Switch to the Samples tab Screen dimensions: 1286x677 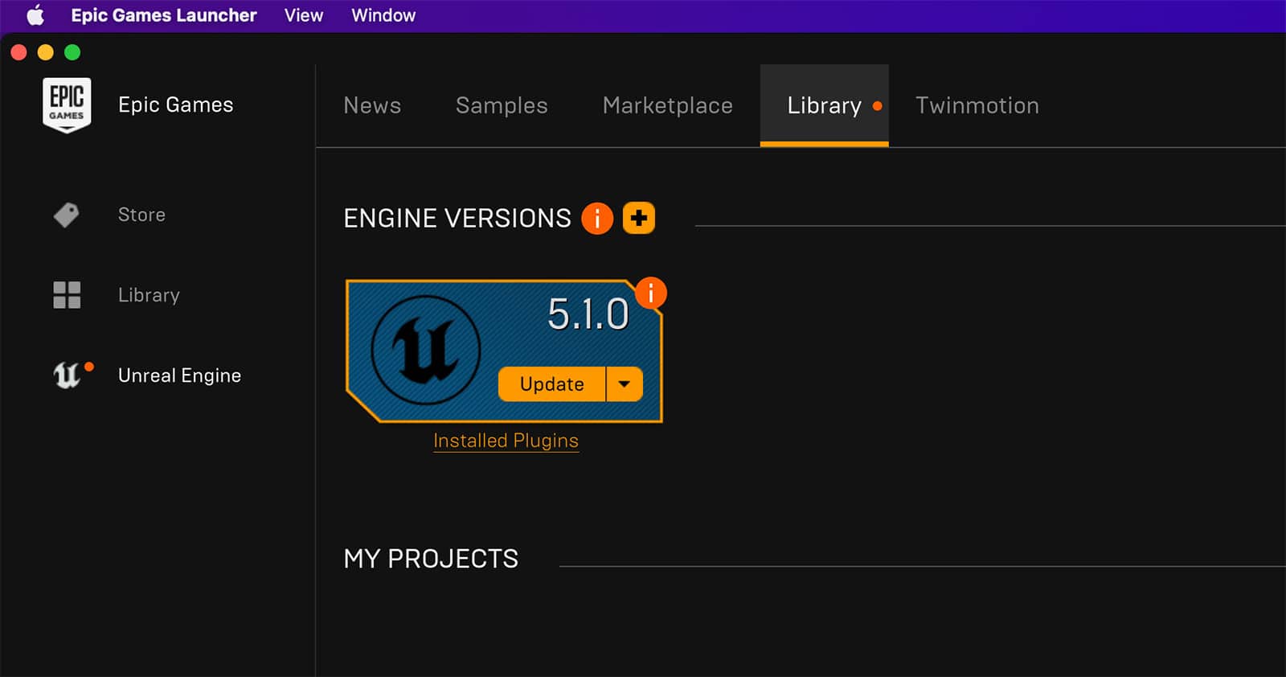[502, 105]
